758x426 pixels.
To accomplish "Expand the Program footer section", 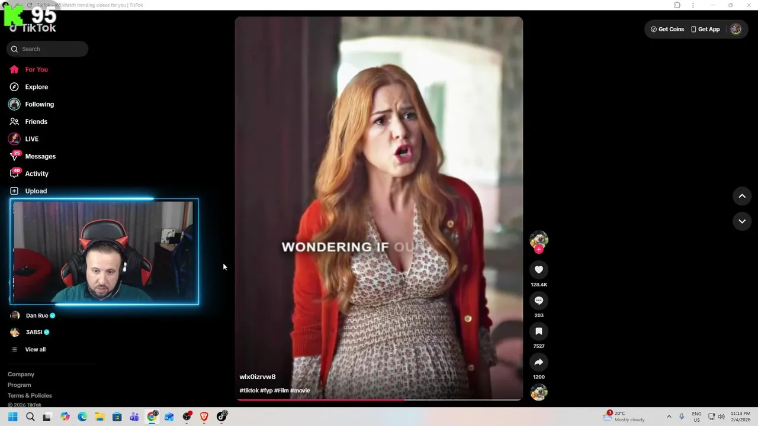I will (x=20, y=385).
